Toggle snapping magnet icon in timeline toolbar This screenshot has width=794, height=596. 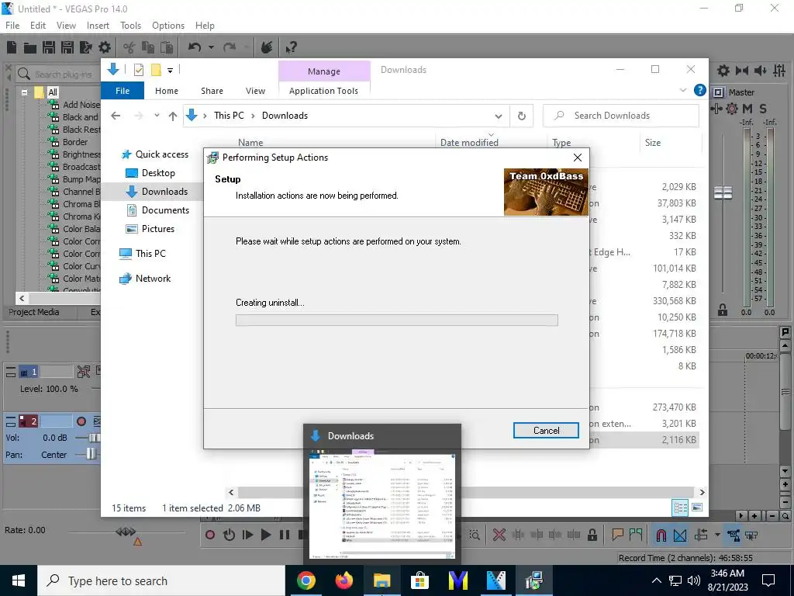pos(661,535)
